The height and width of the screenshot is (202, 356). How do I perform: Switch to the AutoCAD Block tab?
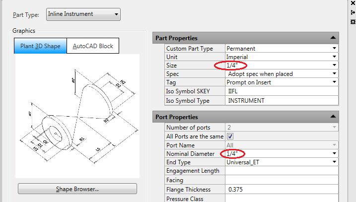tap(93, 46)
